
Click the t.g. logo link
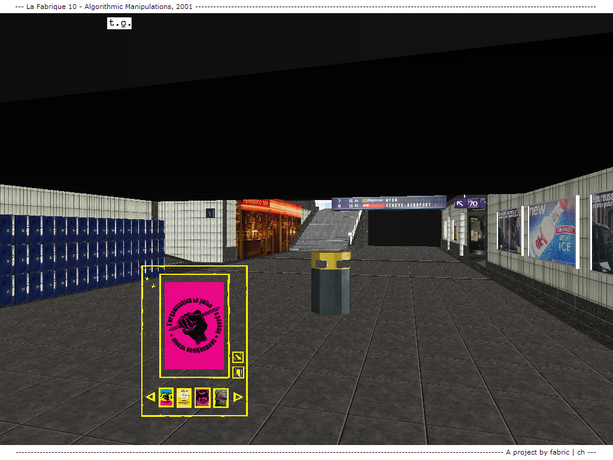[119, 23]
